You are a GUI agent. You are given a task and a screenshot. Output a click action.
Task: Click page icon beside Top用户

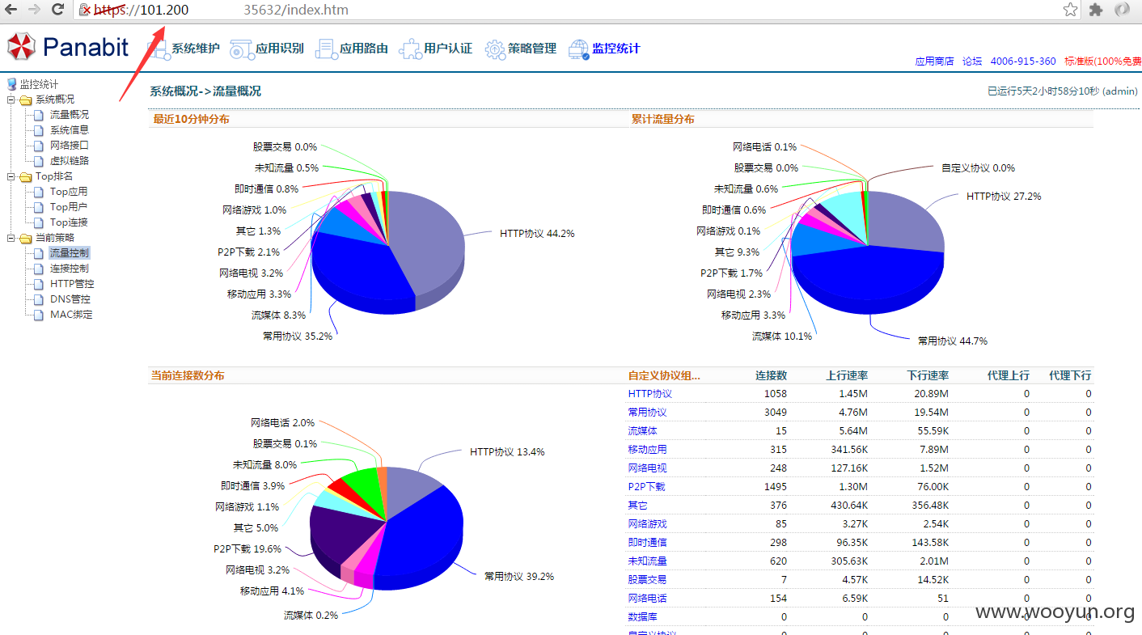pos(38,207)
